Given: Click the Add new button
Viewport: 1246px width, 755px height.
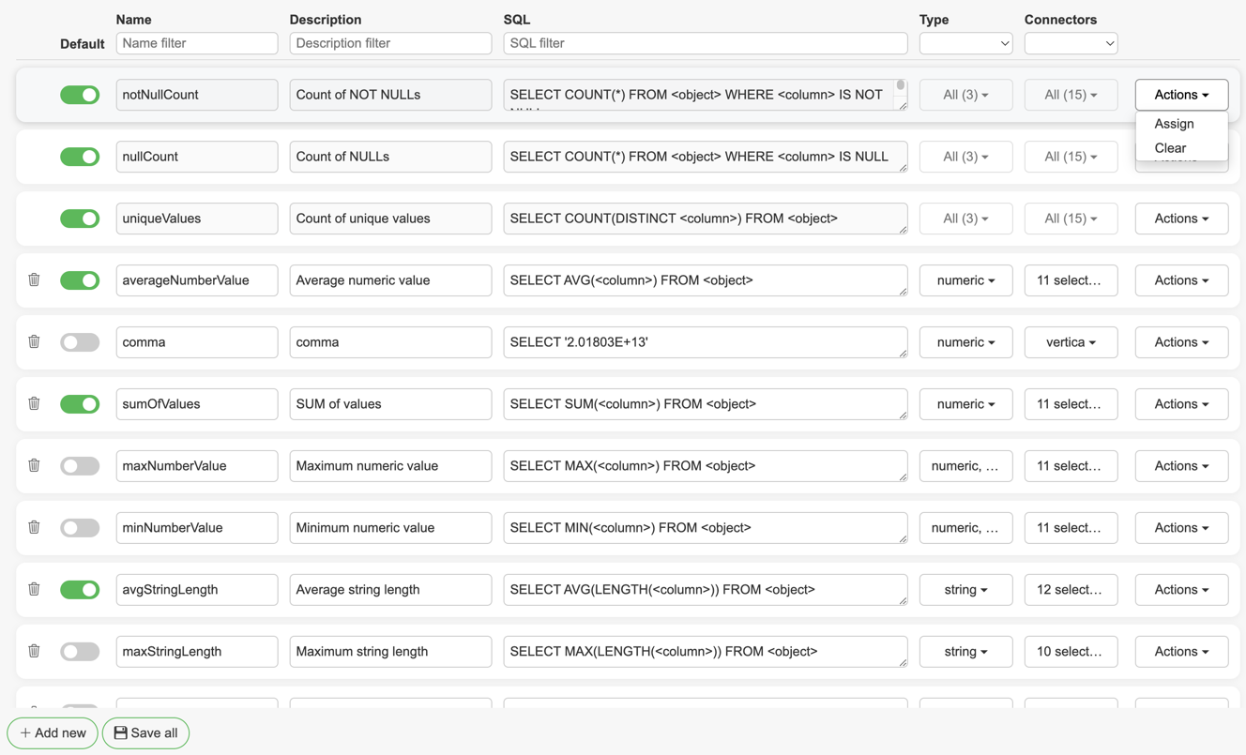Looking at the screenshot, I should [53, 732].
